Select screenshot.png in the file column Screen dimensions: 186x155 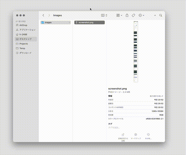click(x=90, y=23)
